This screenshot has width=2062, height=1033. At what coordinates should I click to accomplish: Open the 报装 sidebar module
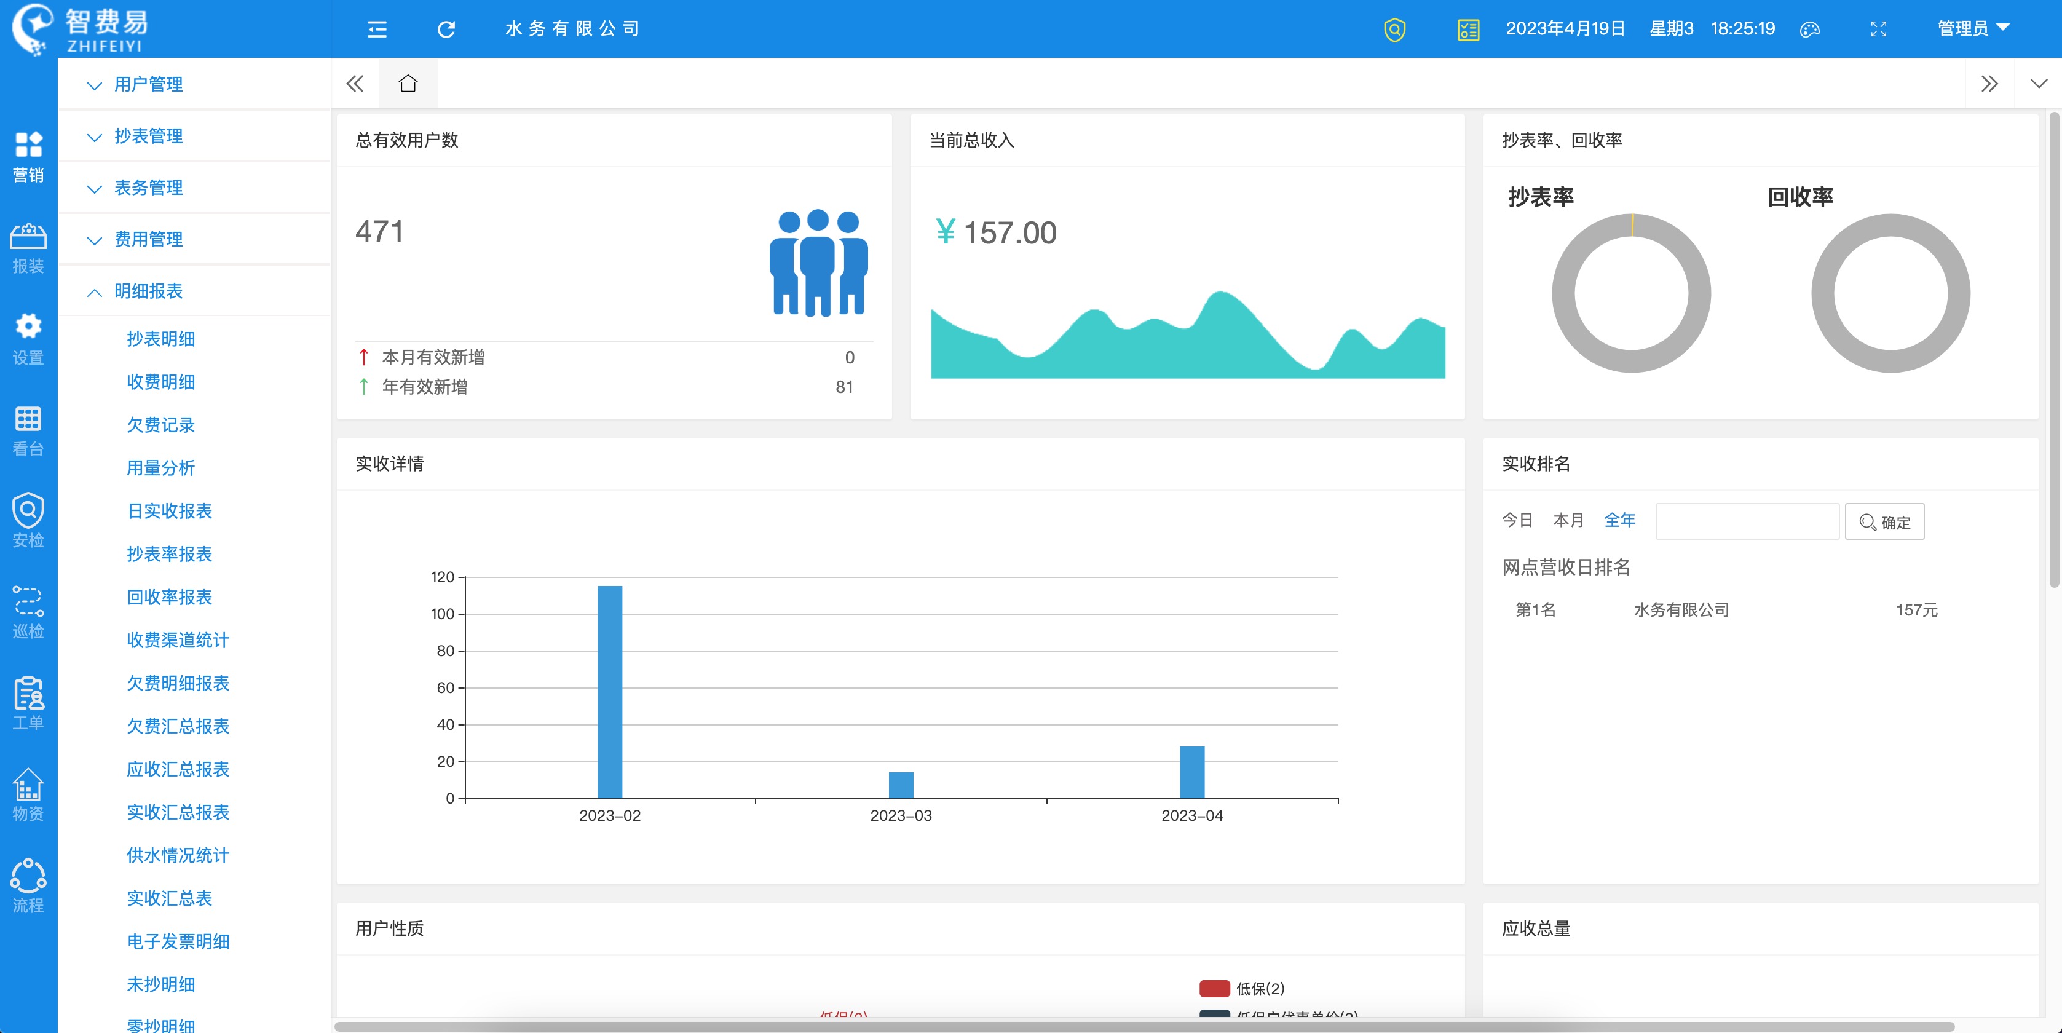point(28,249)
